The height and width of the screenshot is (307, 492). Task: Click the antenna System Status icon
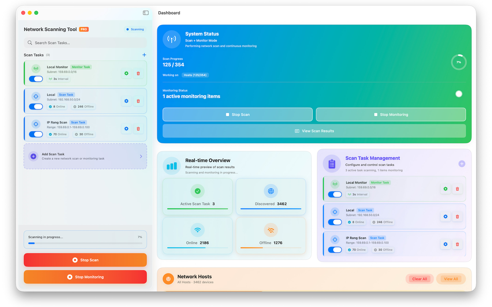click(171, 39)
